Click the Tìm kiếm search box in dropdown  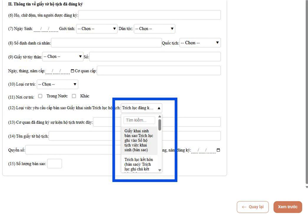pyautogui.click(x=139, y=120)
